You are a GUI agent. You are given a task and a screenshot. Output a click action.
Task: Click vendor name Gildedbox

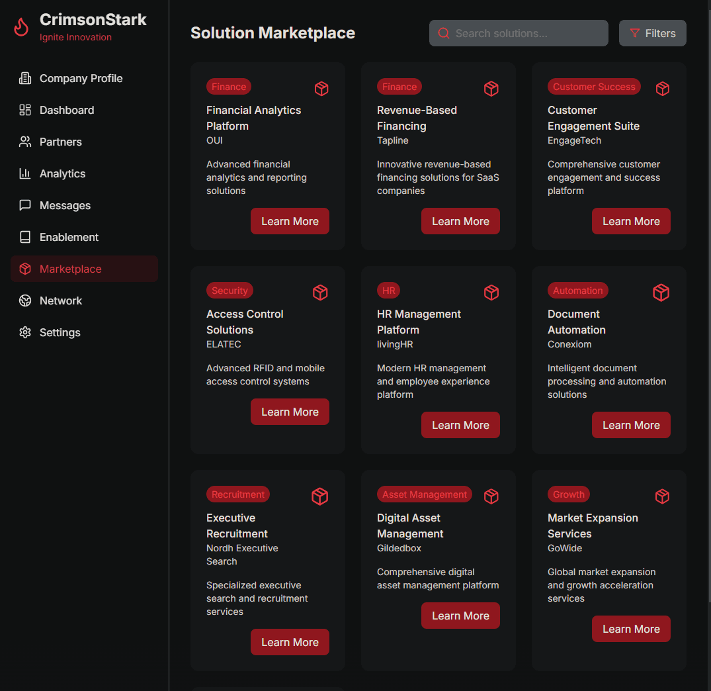tap(399, 548)
